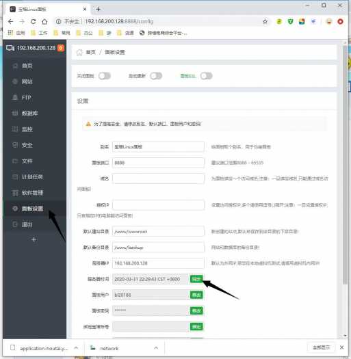Click the green 同步 button beside server time
This screenshot has width=351, height=359.
(196, 279)
